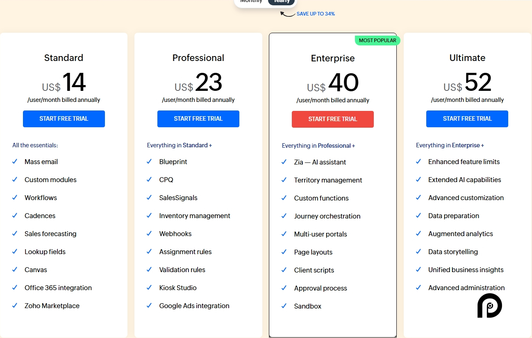The height and width of the screenshot is (338, 532).
Task: Click 'Journey orchestration' feature
Action: coord(327,216)
